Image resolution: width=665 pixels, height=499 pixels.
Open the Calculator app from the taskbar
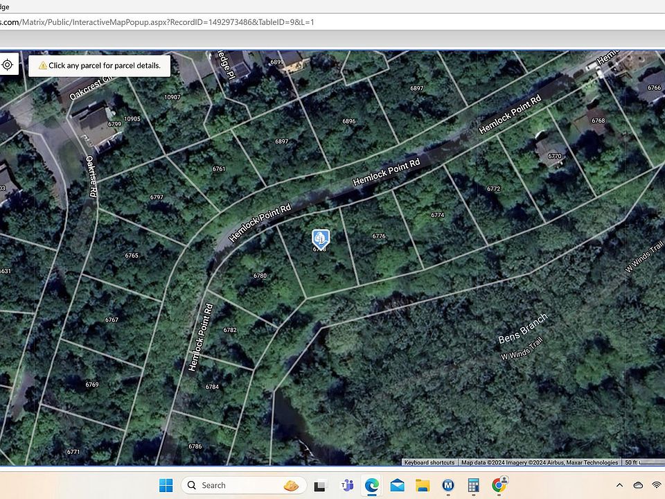(x=473, y=485)
